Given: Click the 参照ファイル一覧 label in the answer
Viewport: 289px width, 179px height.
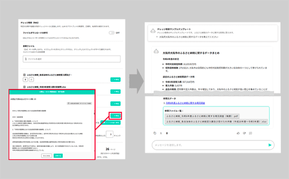Looking at the screenshot, I should (x=174, y=111).
